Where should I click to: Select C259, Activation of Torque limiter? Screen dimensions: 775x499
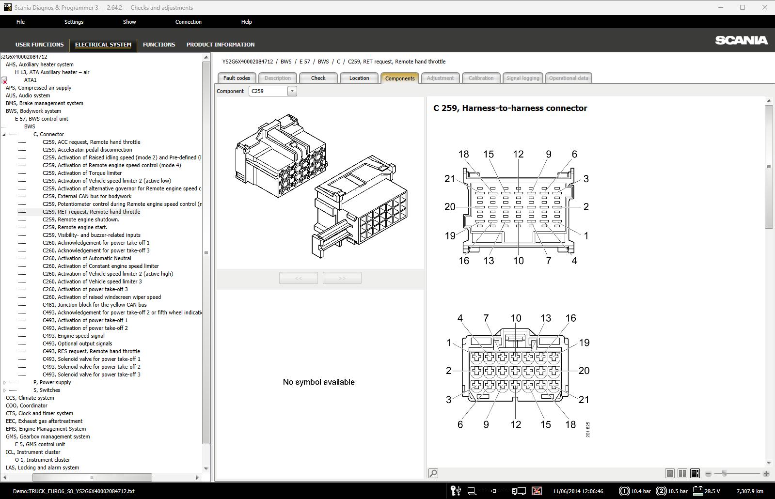tap(82, 173)
